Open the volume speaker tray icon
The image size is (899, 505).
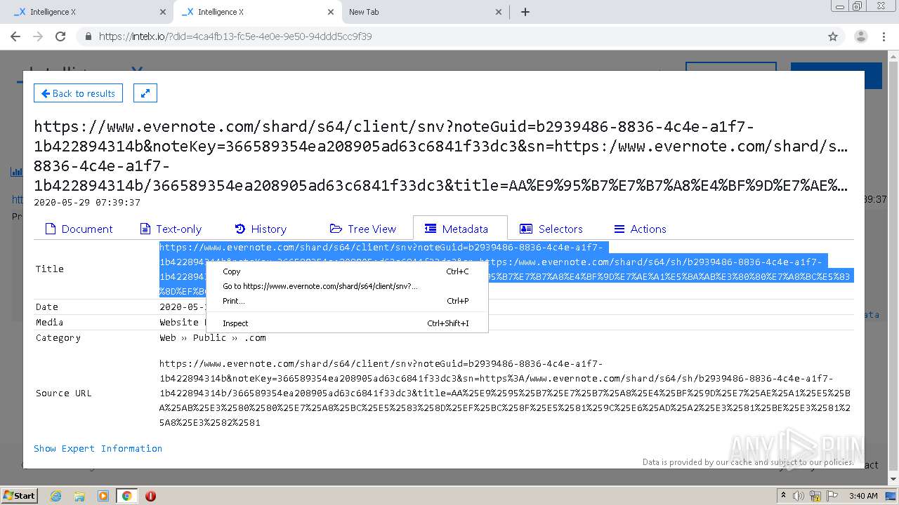tap(799, 496)
